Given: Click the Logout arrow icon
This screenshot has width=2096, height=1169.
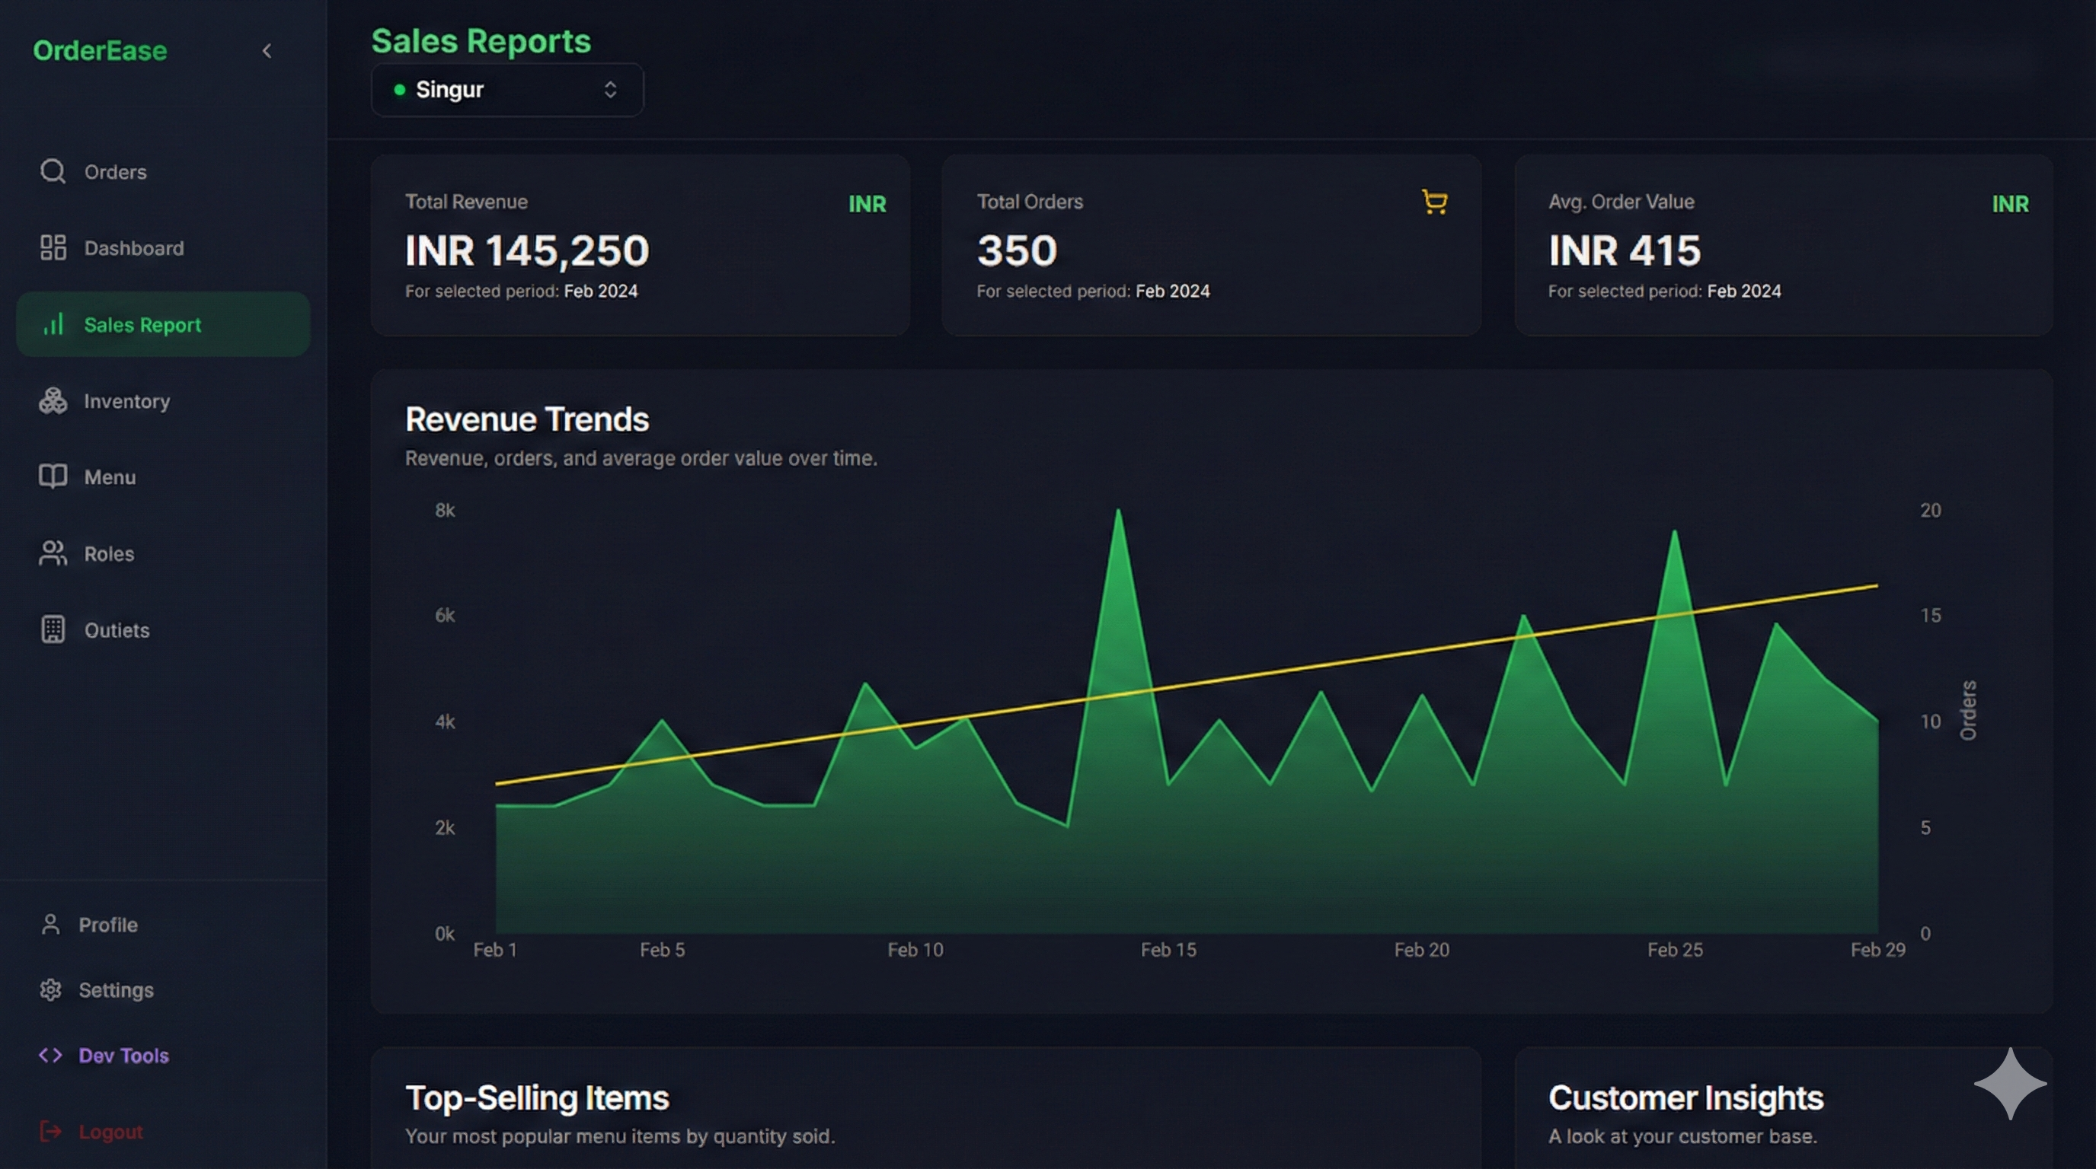Looking at the screenshot, I should 50,1132.
